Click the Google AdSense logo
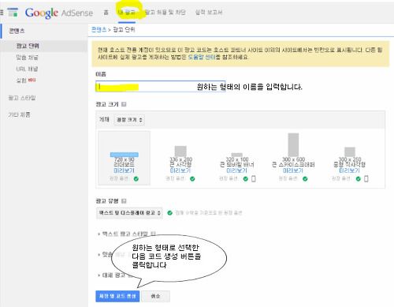 click(x=59, y=13)
